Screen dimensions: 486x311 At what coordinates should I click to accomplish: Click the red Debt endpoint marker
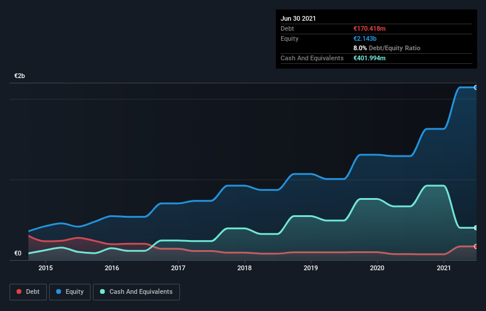(476, 247)
